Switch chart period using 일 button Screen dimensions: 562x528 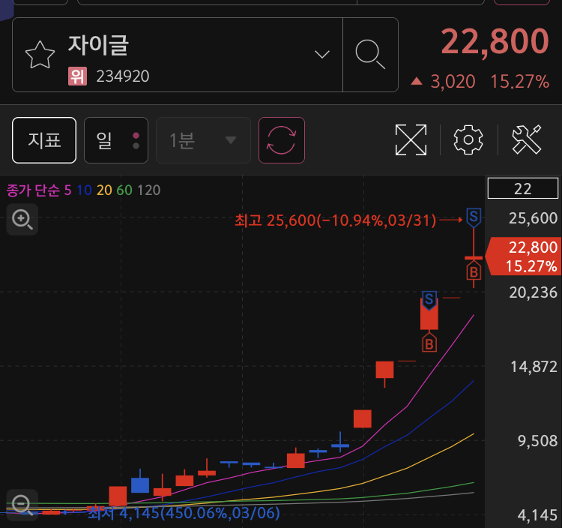(115, 140)
